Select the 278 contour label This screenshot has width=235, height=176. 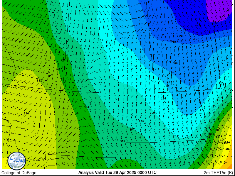pyautogui.click(x=198, y=25)
